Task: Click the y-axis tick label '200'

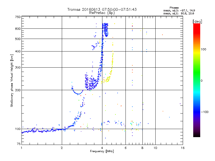Action: (x=18, y=90)
